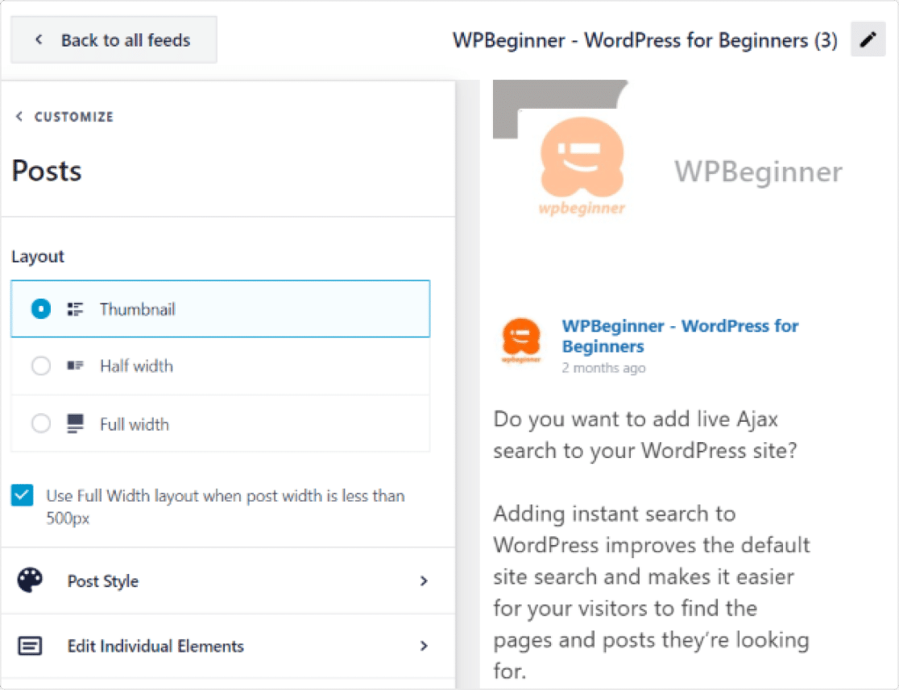Click the pencil edit feed name icon
This screenshot has height=690, width=899.
tap(868, 39)
